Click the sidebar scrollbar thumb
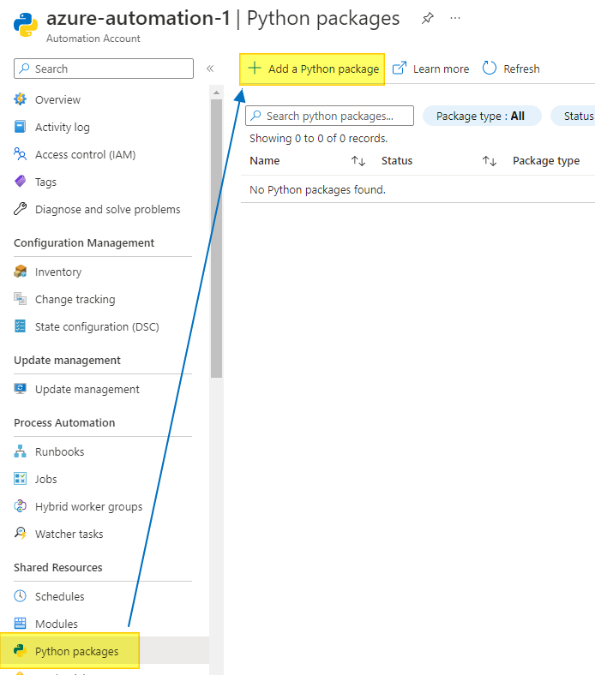 click(216, 238)
